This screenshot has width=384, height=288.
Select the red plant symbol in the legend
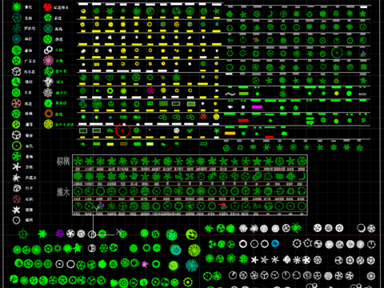(x=47, y=7)
